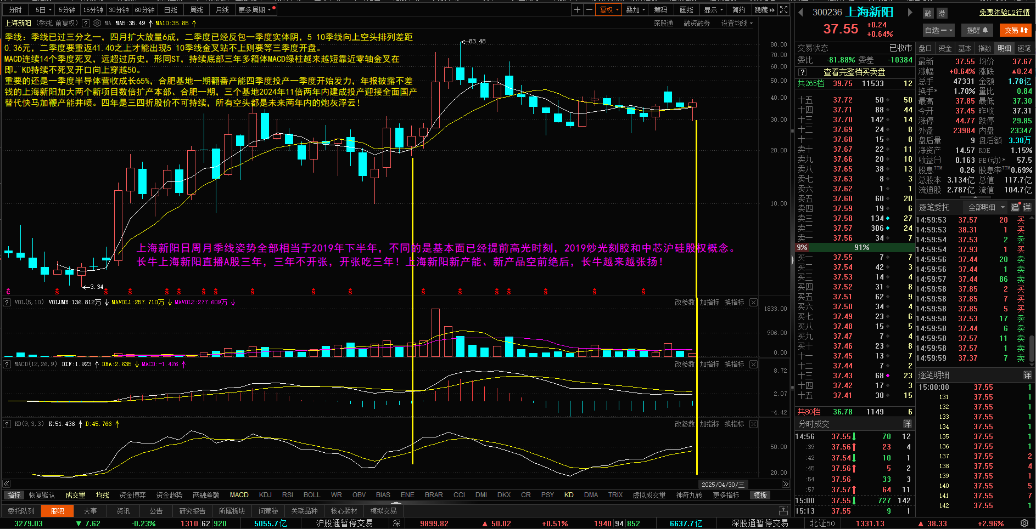The width and height of the screenshot is (1036, 529).
Task: Hide side panel with 隐藏 button
Action: pyautogui.click(x=764, y=10)
